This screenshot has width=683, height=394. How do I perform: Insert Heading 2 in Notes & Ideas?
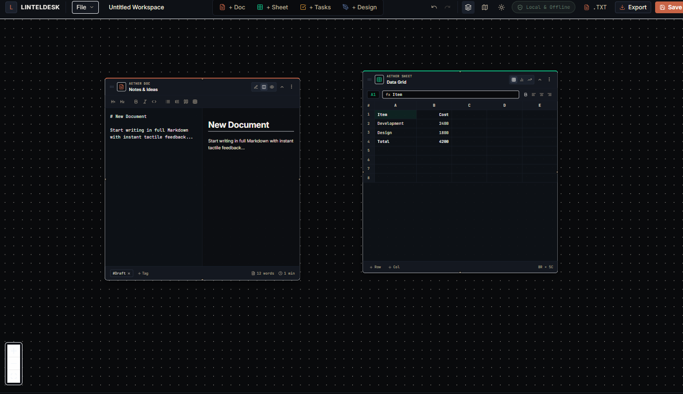pyautogui.click(x=122, y=102)
